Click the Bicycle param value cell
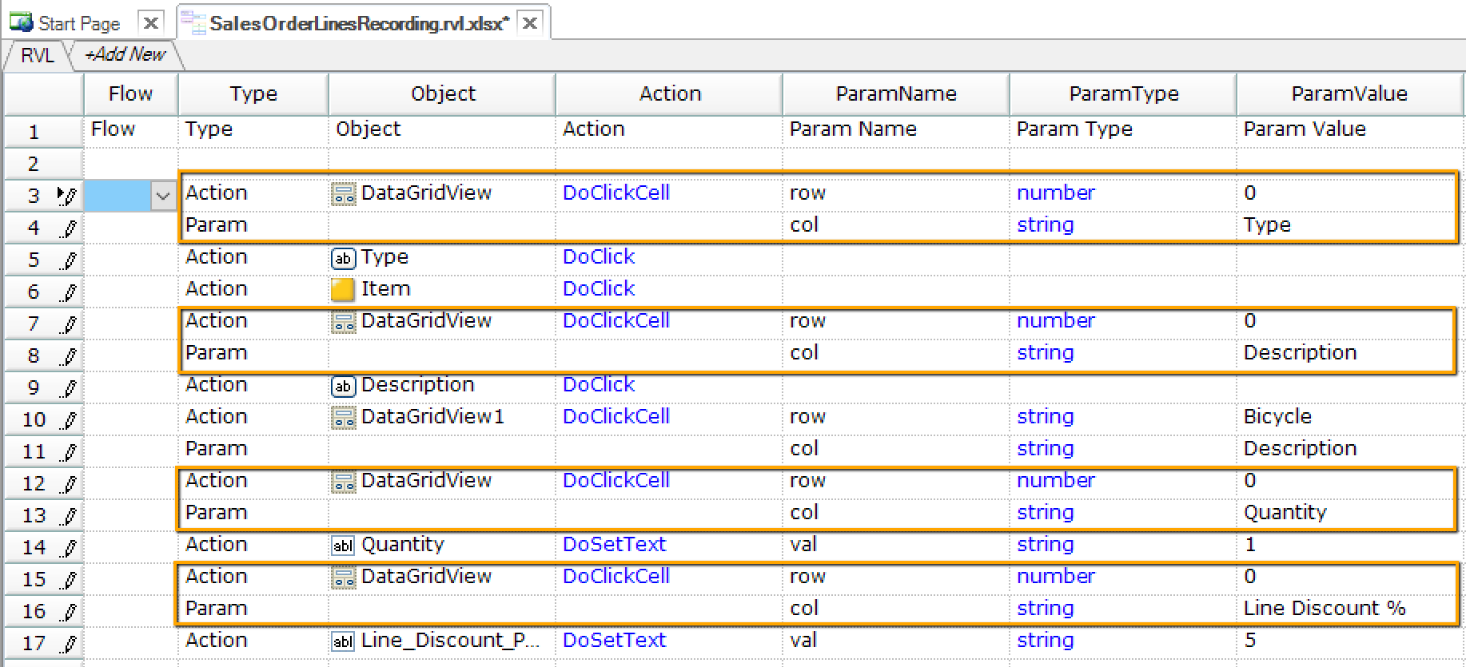Screen dimensions: 1466x667 1277,416
